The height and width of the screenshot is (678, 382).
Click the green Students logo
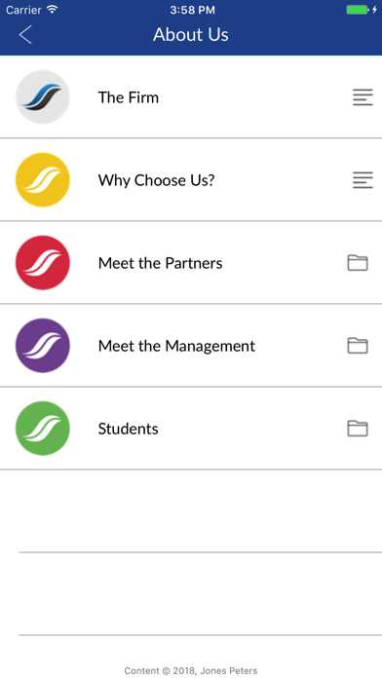(43, 429)
